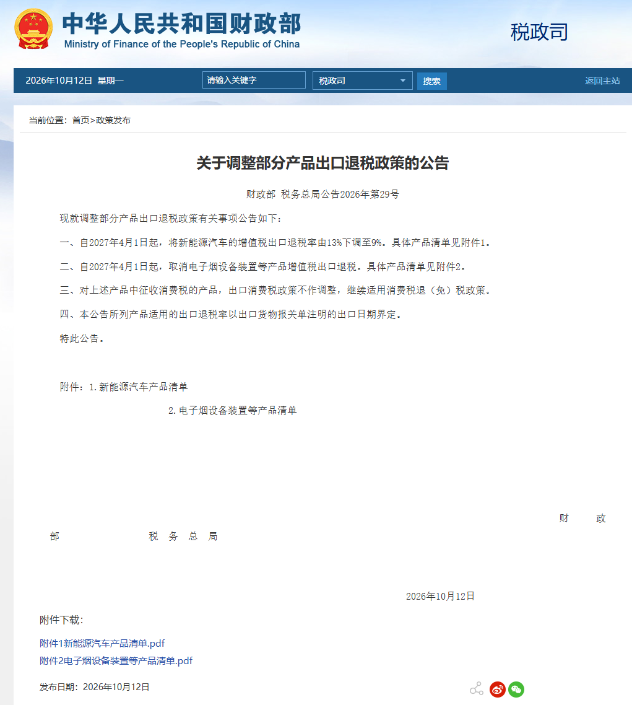The height and width of the screenshot is (705, 632).
Task: Click the 税务总局 signature text
Action: tap(183, 536)
